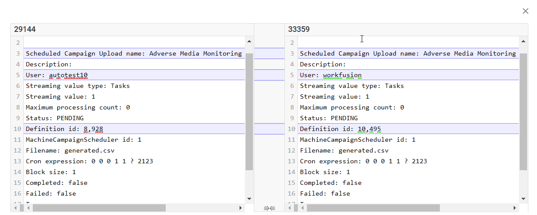Click Completed: false in 29144 pane
The height and width of the screenshot is (215, 537).
pyautogui.click(x=57, y=183)
